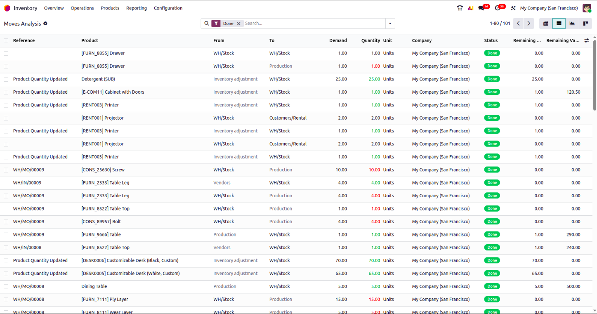
Task: Open the VoIP phone icon
Action: click(460, 8)
